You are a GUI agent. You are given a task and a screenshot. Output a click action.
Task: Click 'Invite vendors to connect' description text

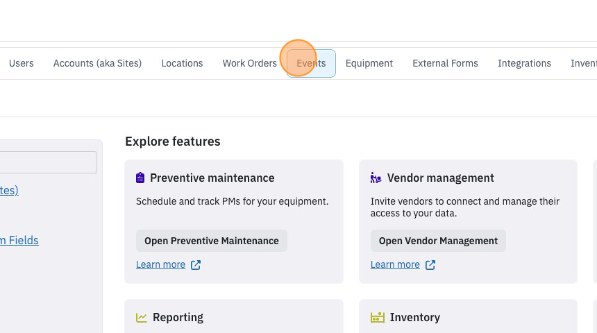point(465,207)
